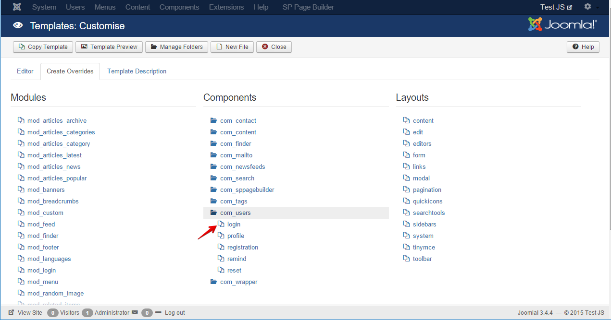Screen dimensions: 611x320
Task: Click the Administrator counter badge in the status bar
Action: pyautogui.click(x=87, y=312)
